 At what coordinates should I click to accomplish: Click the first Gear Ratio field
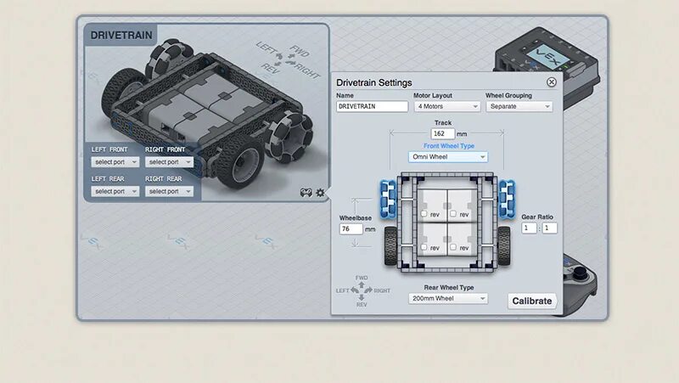[529, 228]
